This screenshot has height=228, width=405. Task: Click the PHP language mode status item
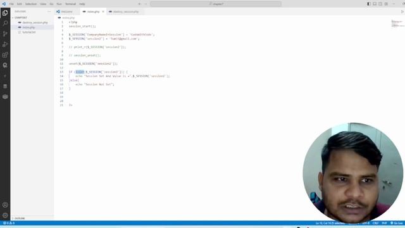384,223
